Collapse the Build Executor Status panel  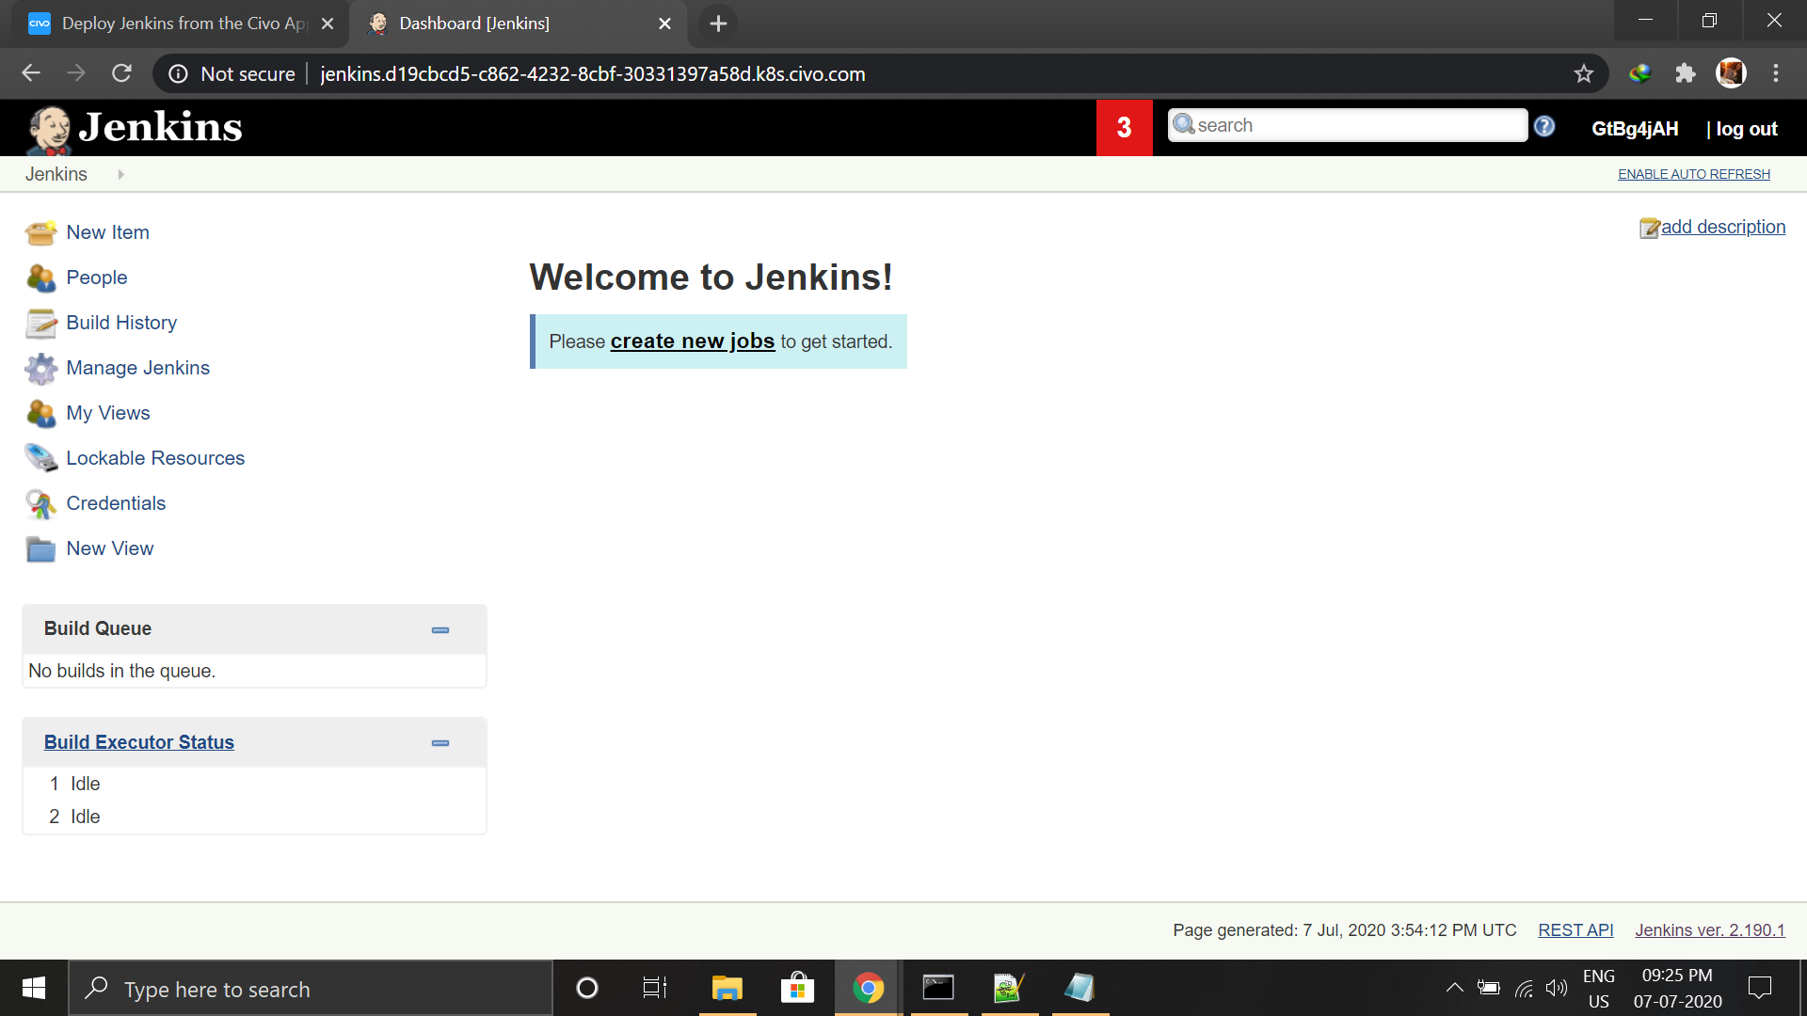pos(440,743)
